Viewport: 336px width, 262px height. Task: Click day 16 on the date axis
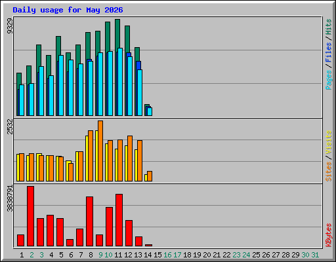[x=167, y=255]
